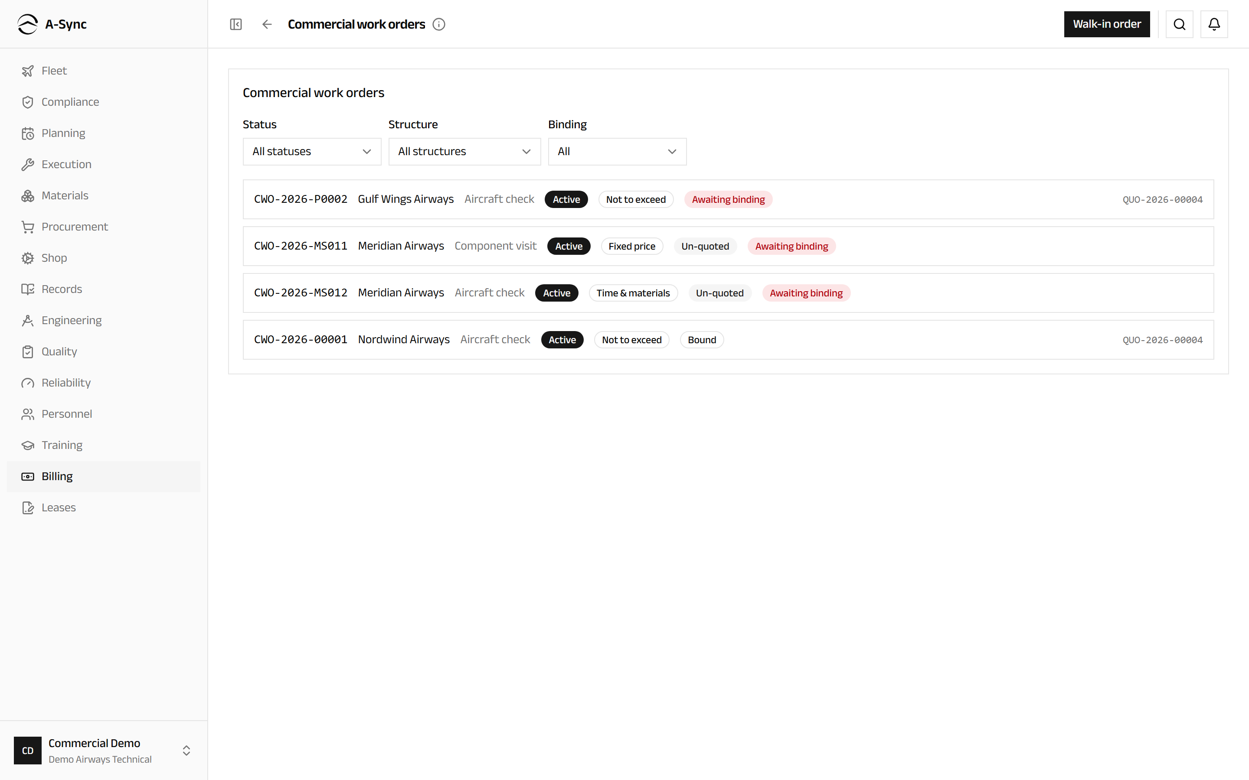The image size is (1249, 780).
Task: Go back with the arrow icon
Action: point(267,24)
